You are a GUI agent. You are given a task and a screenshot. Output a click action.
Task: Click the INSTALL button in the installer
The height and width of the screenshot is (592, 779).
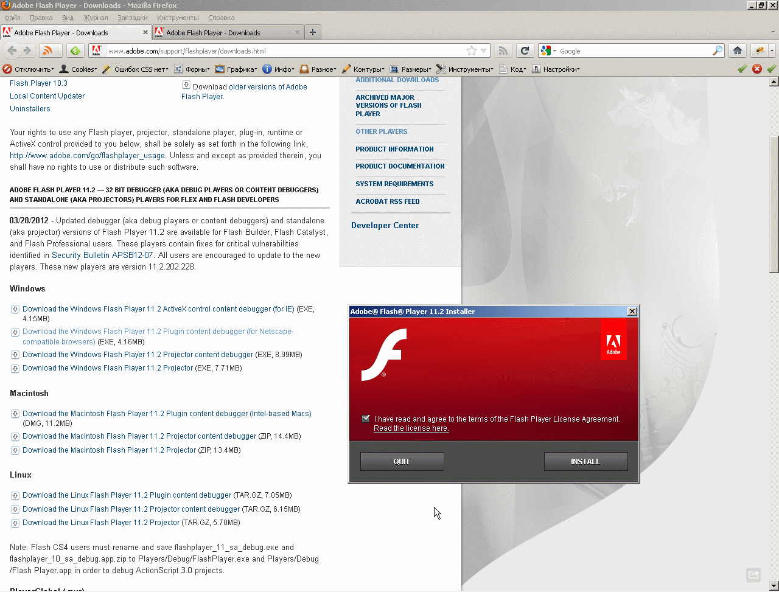click(x=585, y=461)
